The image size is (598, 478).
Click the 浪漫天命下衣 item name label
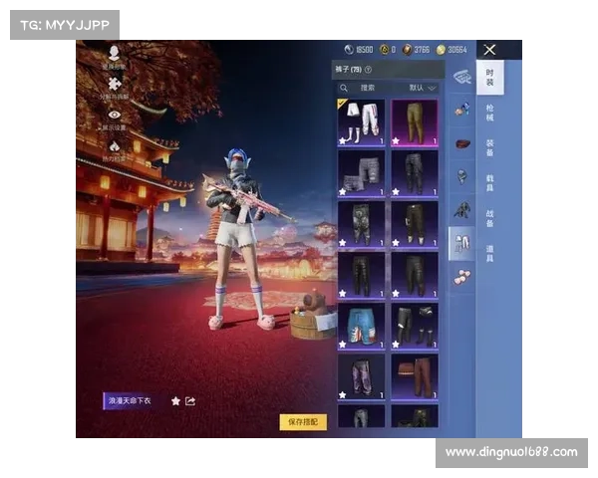pyautogui.click(x=130, y=401)
